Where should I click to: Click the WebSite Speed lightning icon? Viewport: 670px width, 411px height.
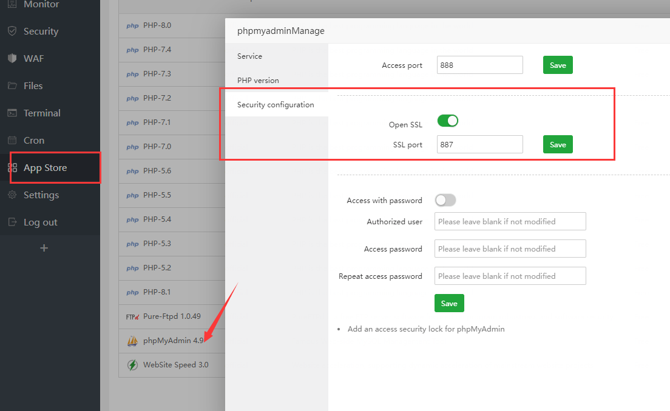coord(132,365)
